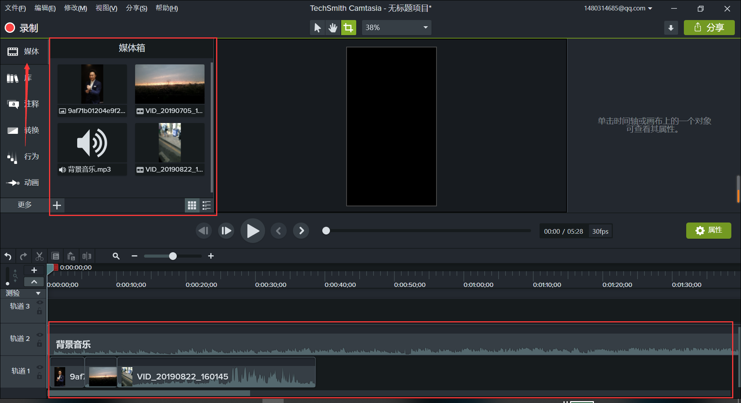Click the scissors Cut icon
Screen dimensions: 741x403
pos(39,256)
